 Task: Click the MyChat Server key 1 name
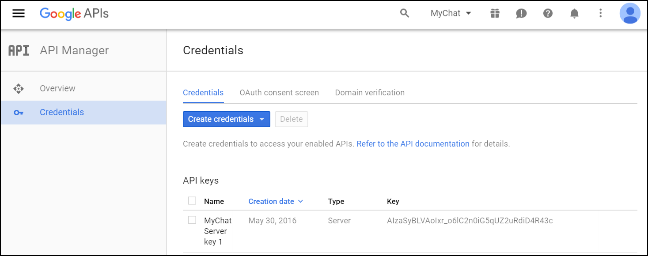[x=217, y=231]
